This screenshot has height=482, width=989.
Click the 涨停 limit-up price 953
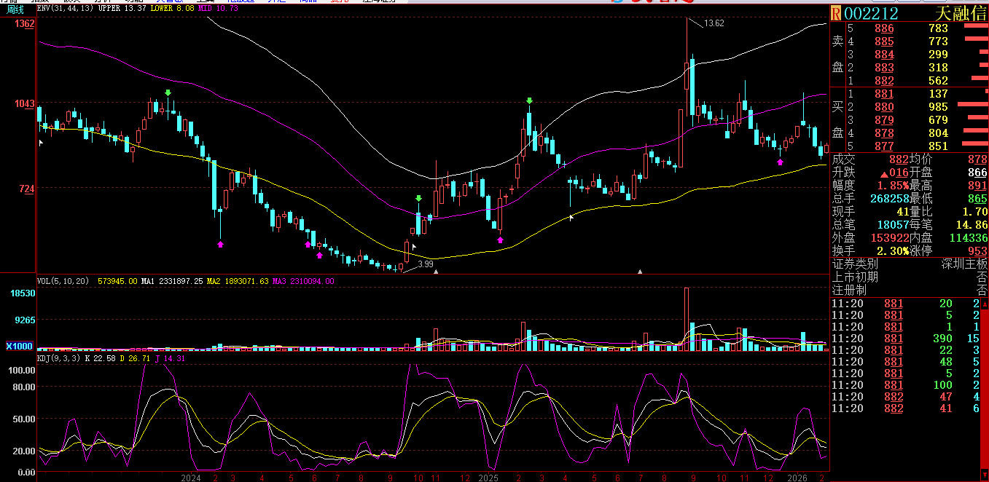[977, 251]
